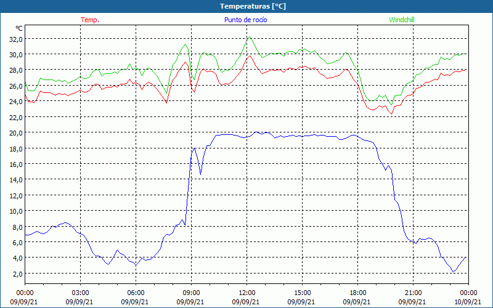This screenshot has height=308, width=493.
Task: Click the 22,0 y-axis value
Action: tap(16, 117)
